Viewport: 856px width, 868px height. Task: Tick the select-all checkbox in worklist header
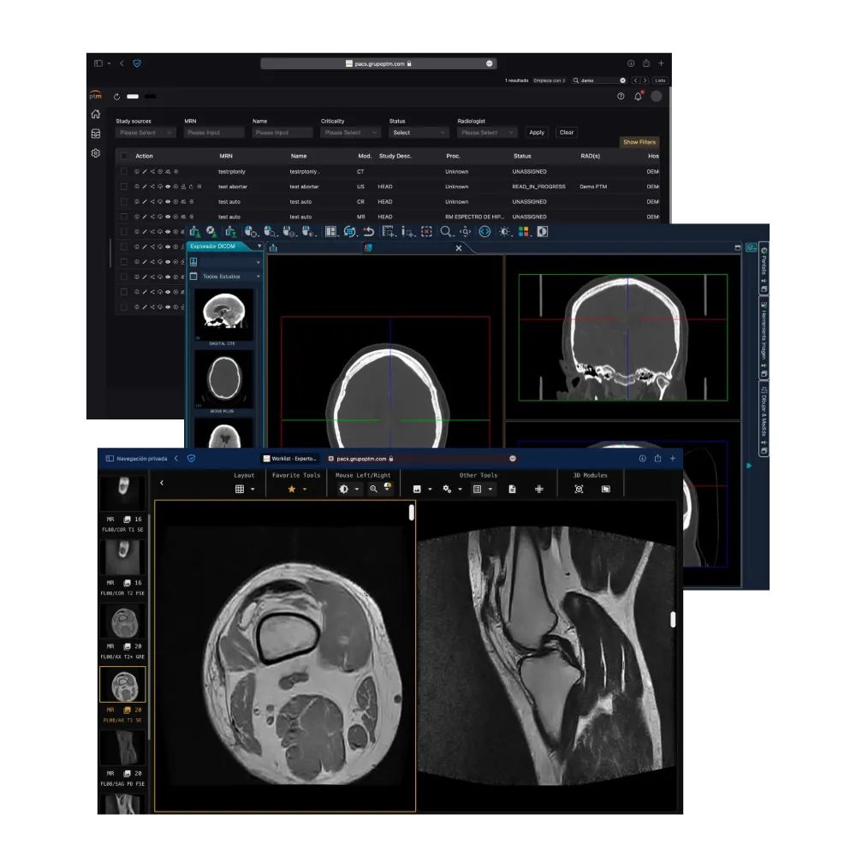[x=124, y=156]
